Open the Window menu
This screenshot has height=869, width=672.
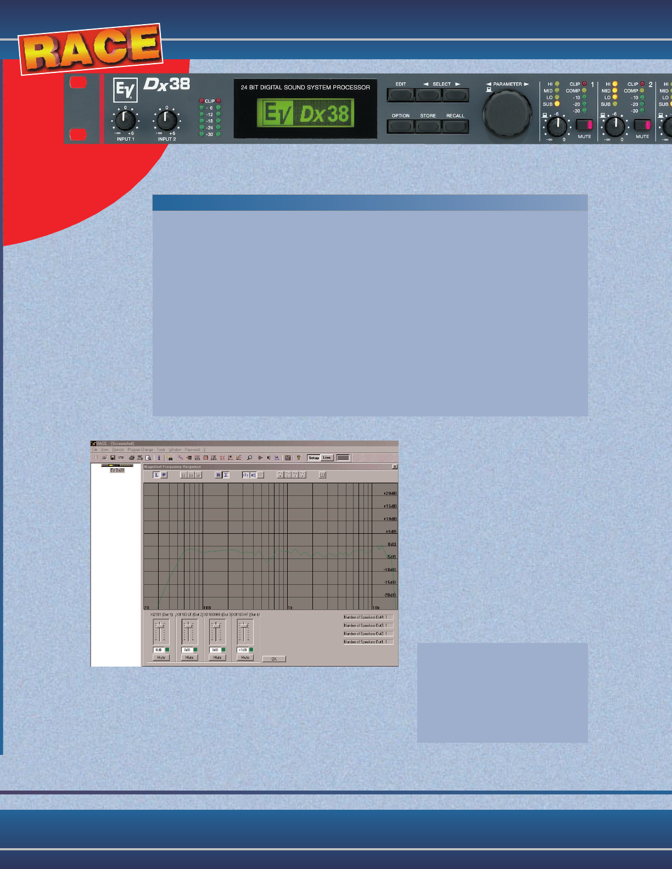(x=175, y=449)
